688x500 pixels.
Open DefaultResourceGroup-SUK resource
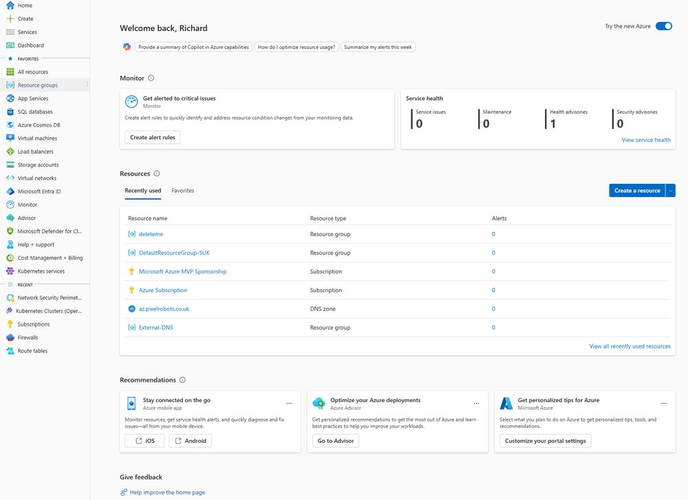(x=174, y=253)
